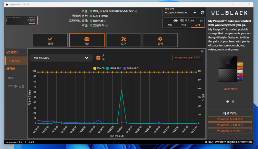Toggle the 온도 temperature checkbox
The height and width of the screenshot is (149, 258).
98,58
